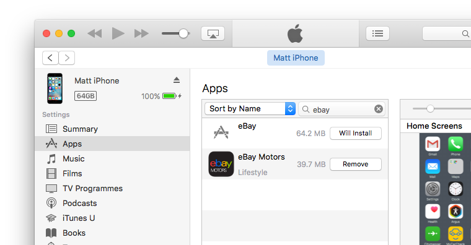
Task: Select the Matt iPhone device tab
Action: coord(296,58)
